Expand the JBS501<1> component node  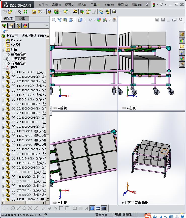(3, 173)
